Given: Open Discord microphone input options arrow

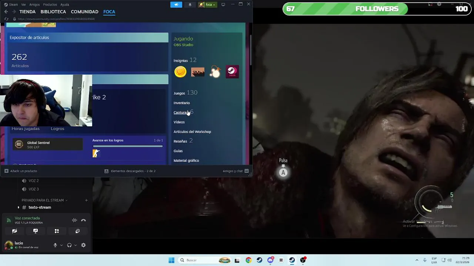Looking at the screenshot, I should [61, 245].
